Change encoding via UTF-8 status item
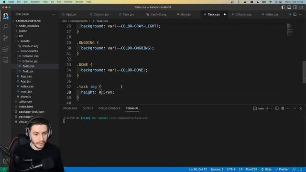The image size is (306, 172). click(231, 169)
